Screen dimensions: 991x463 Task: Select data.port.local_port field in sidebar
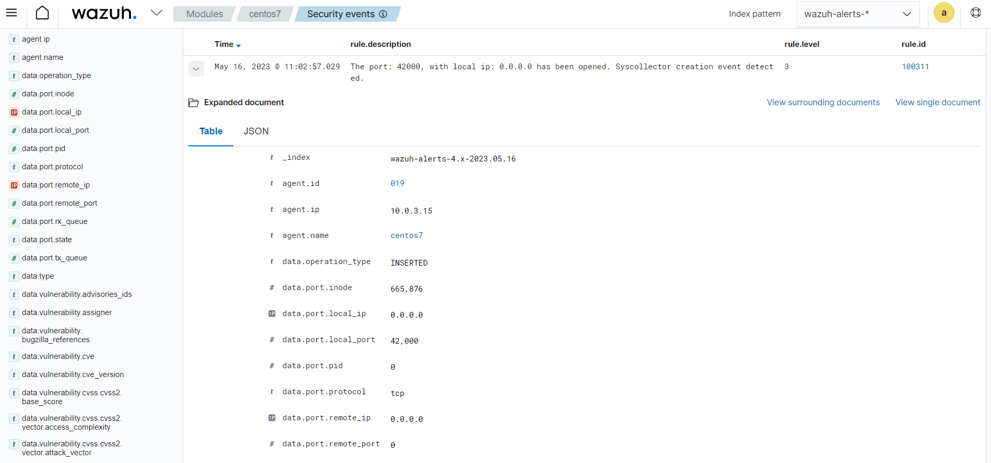pyautogui.click(x=55, y=130)
